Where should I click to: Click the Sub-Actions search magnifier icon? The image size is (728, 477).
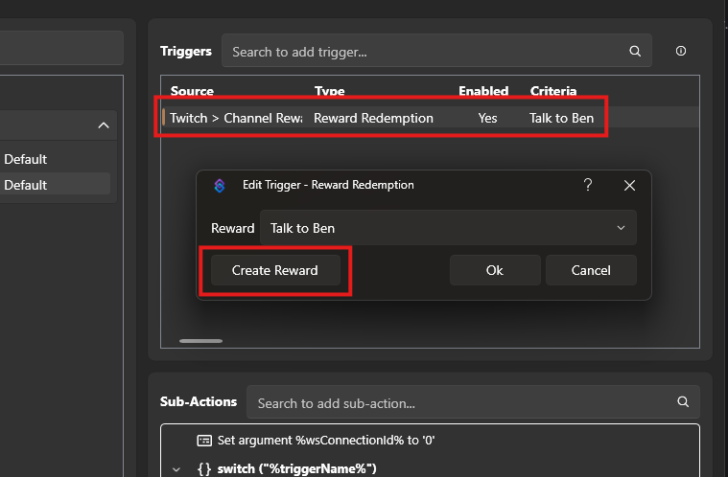click(683, 401)
